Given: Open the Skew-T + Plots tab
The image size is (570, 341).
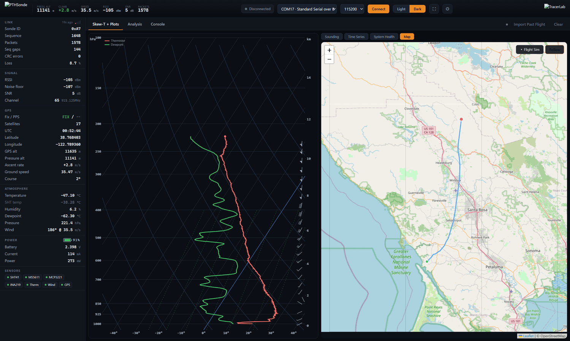Looking at the screenshot, I should click(x=106, y=24).
